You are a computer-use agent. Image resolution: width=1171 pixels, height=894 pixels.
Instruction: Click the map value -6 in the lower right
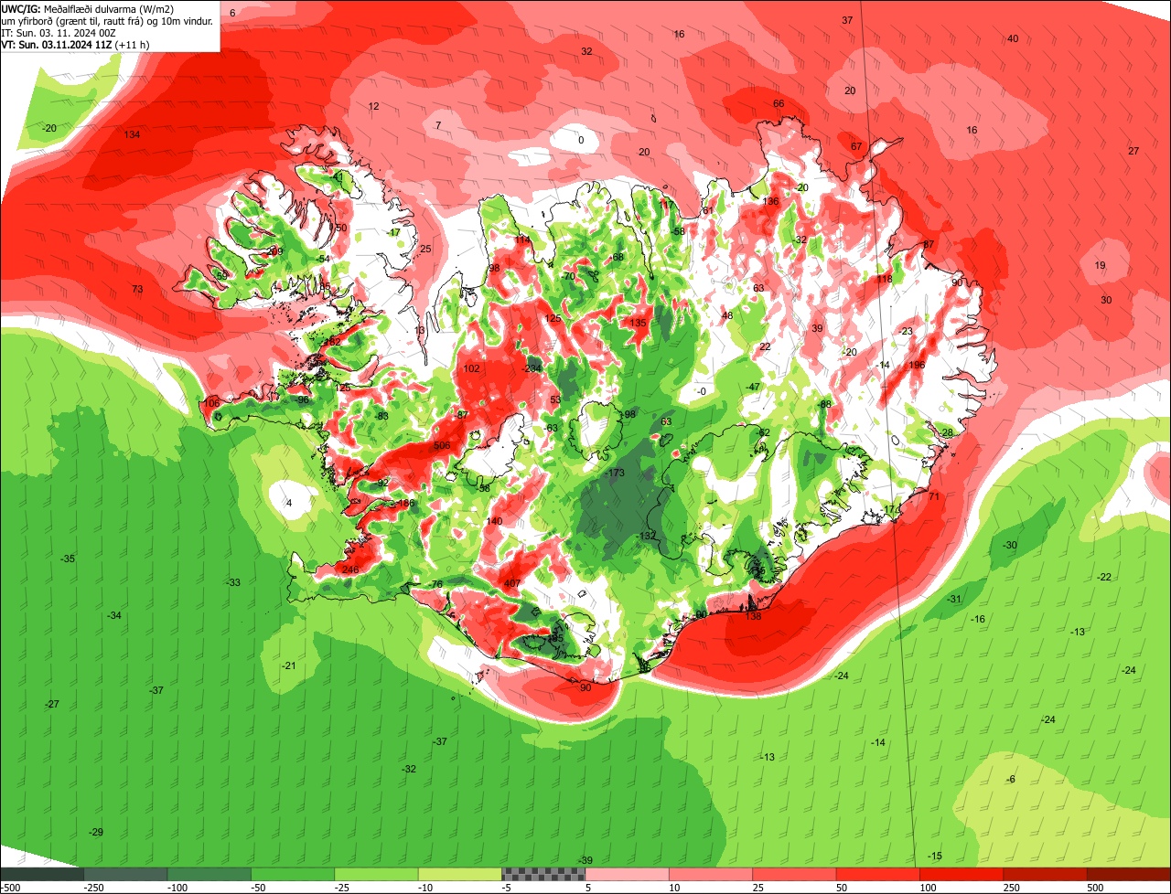point(1011,780)
